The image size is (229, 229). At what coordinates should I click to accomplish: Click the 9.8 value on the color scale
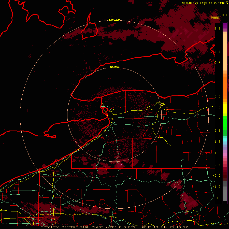pos(218,28)
